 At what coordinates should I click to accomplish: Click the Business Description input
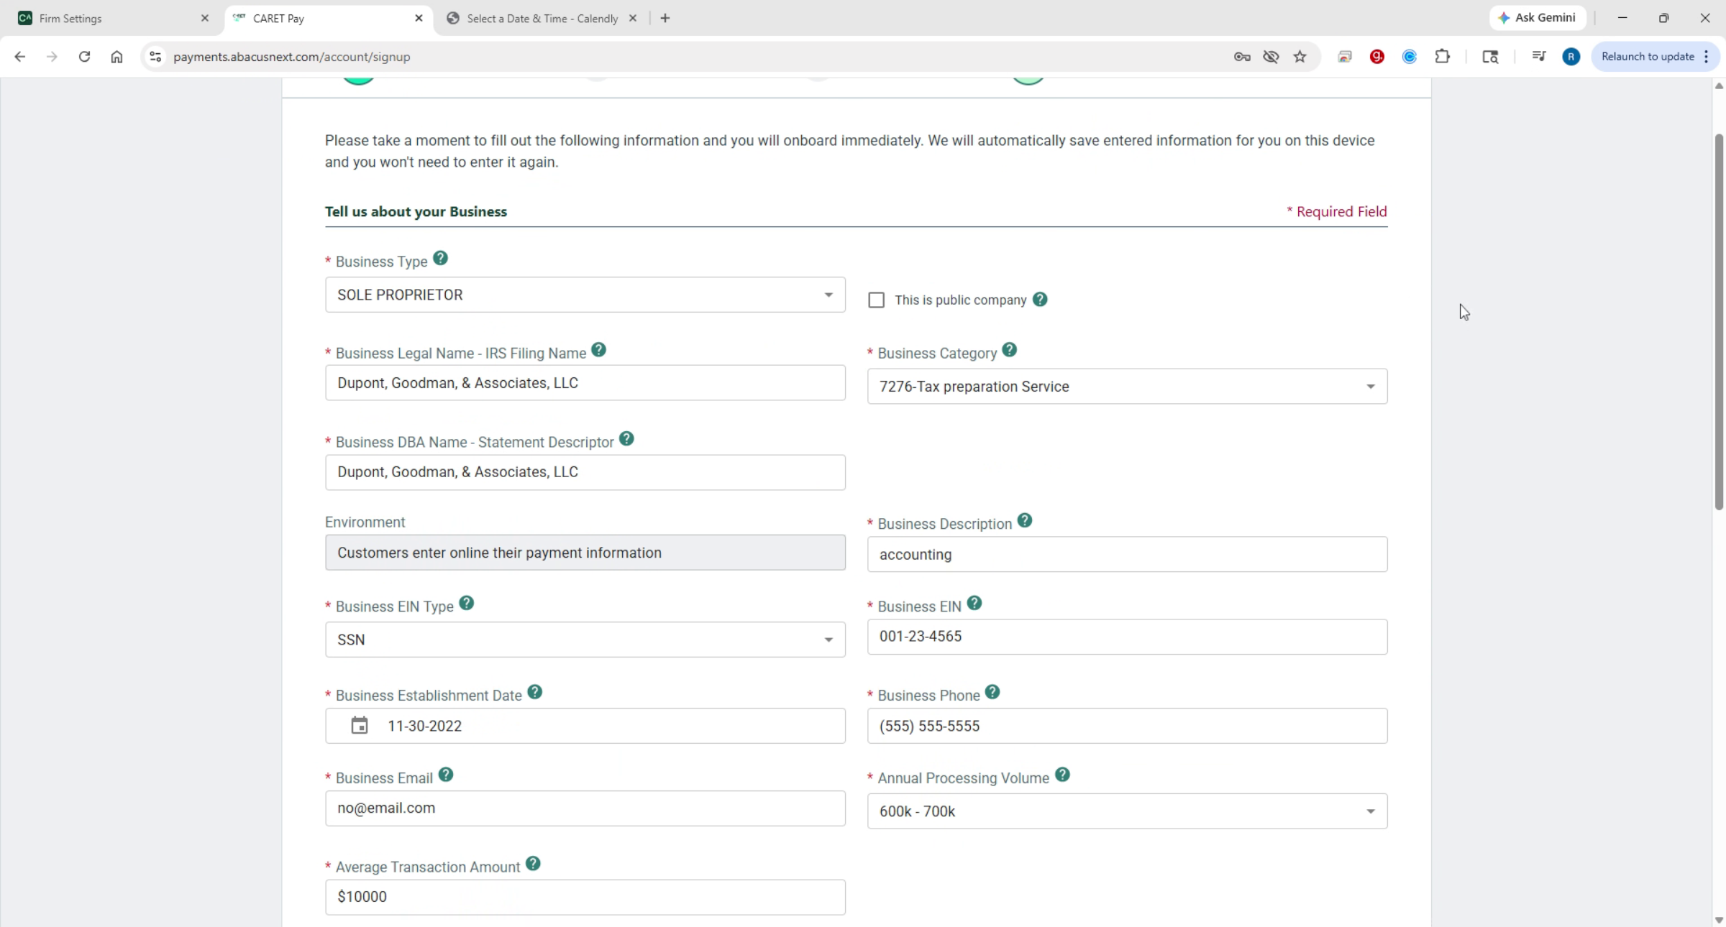tap(1127, 554)
